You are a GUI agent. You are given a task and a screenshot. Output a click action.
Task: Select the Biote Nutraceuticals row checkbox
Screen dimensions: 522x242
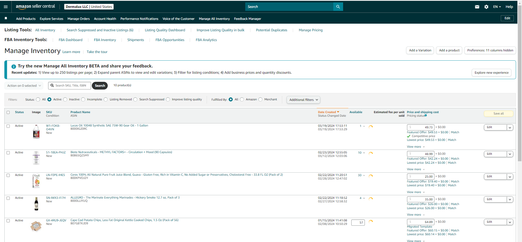tap(8, 153)
